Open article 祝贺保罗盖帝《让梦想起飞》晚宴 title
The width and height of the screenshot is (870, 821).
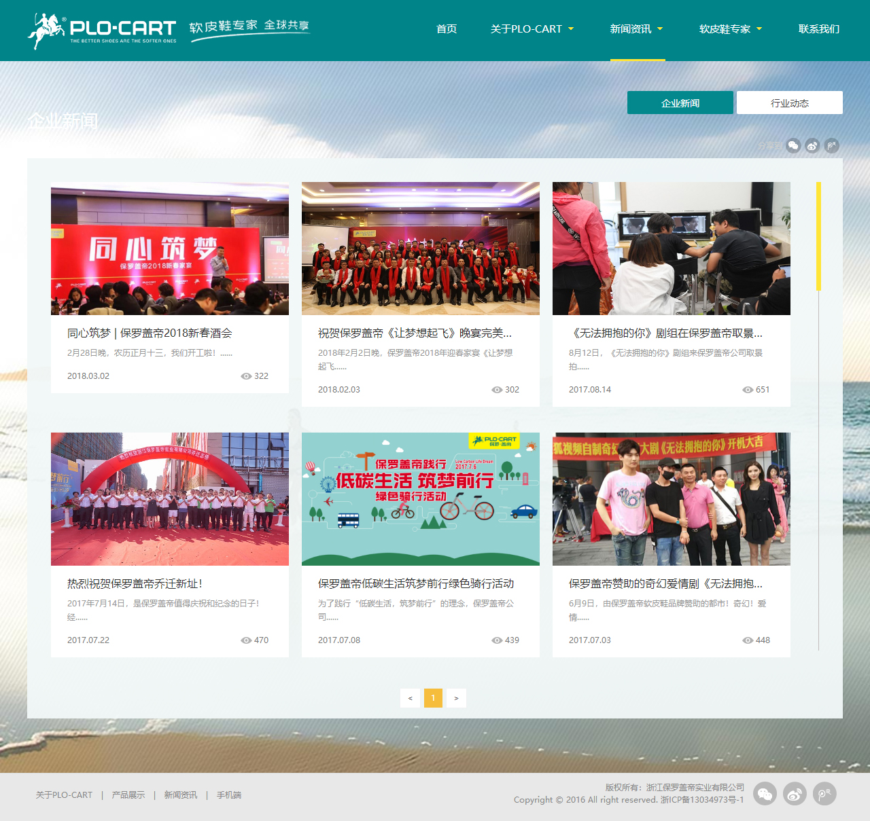(415, 333)
